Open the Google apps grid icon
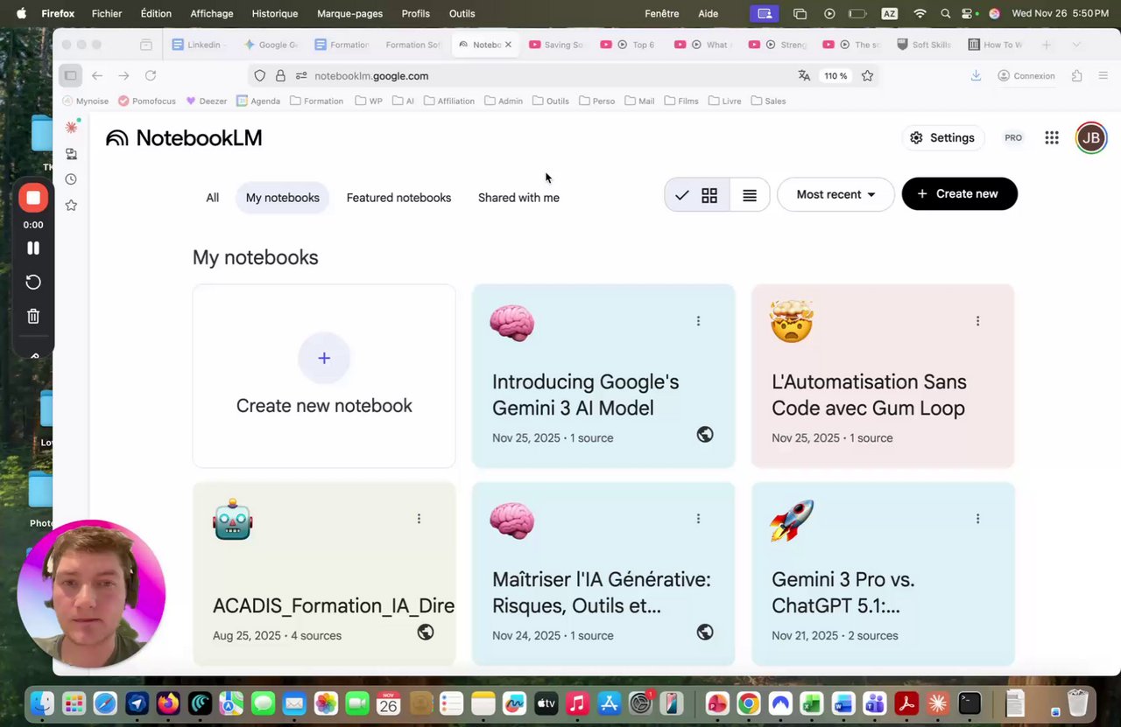Image resolution: width=1121 pixels, height=727 pixels. click(x=1052, y=137)
